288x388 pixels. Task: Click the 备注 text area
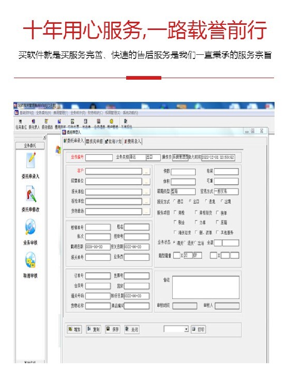(206, 287)
